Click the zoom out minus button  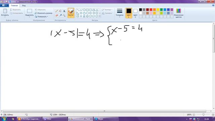(194, 115)
